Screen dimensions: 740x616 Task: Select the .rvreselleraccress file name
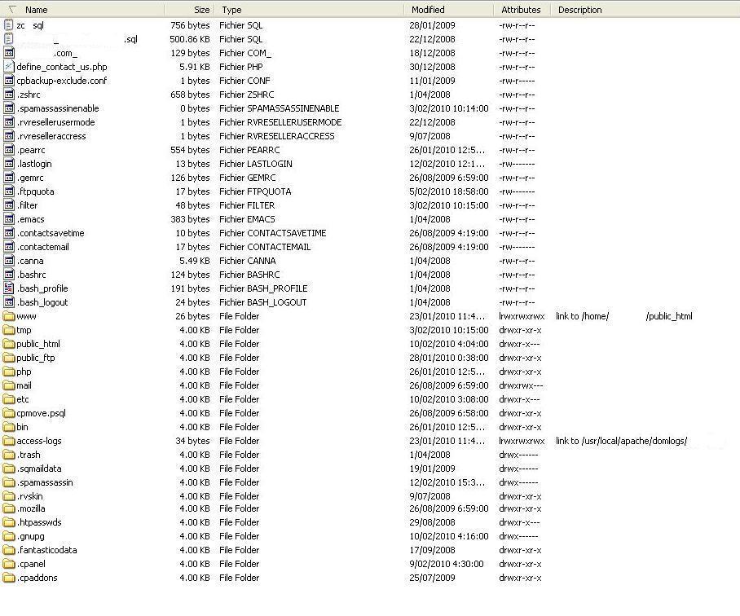[x=51, y=136]
